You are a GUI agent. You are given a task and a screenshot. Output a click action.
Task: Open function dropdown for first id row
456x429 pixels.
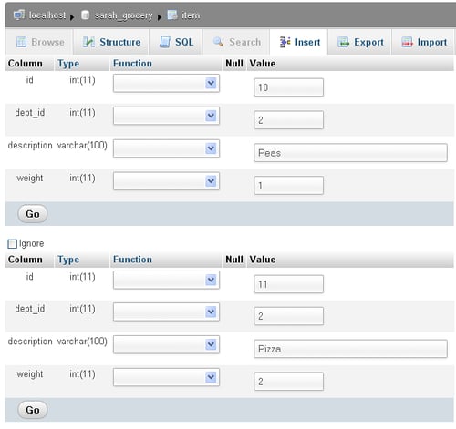click(166, 83)
